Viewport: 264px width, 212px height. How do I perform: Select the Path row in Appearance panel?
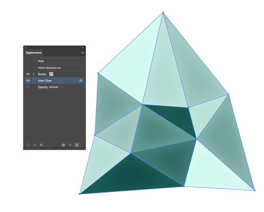(54, 61)
